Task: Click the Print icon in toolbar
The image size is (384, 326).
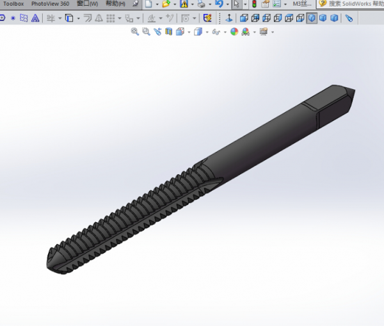Action: tap(201, 4)
